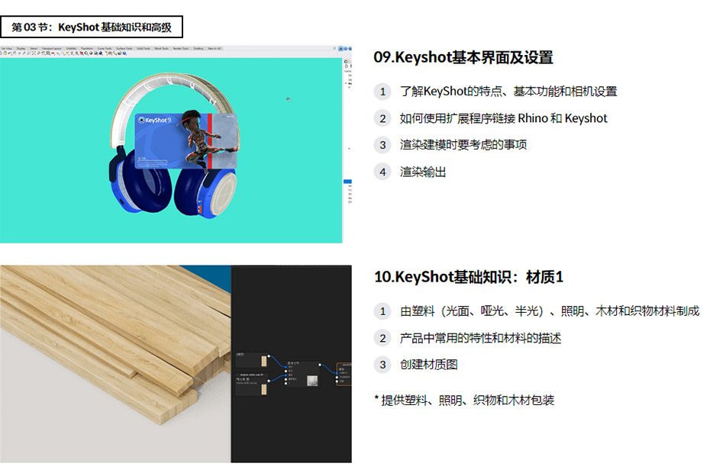Viewport: 710px width, 473px height.
Task: Click the text '如何使用扩展程序链接 Rhino 和 Keyshot'
Action: (x=504, y=118)
